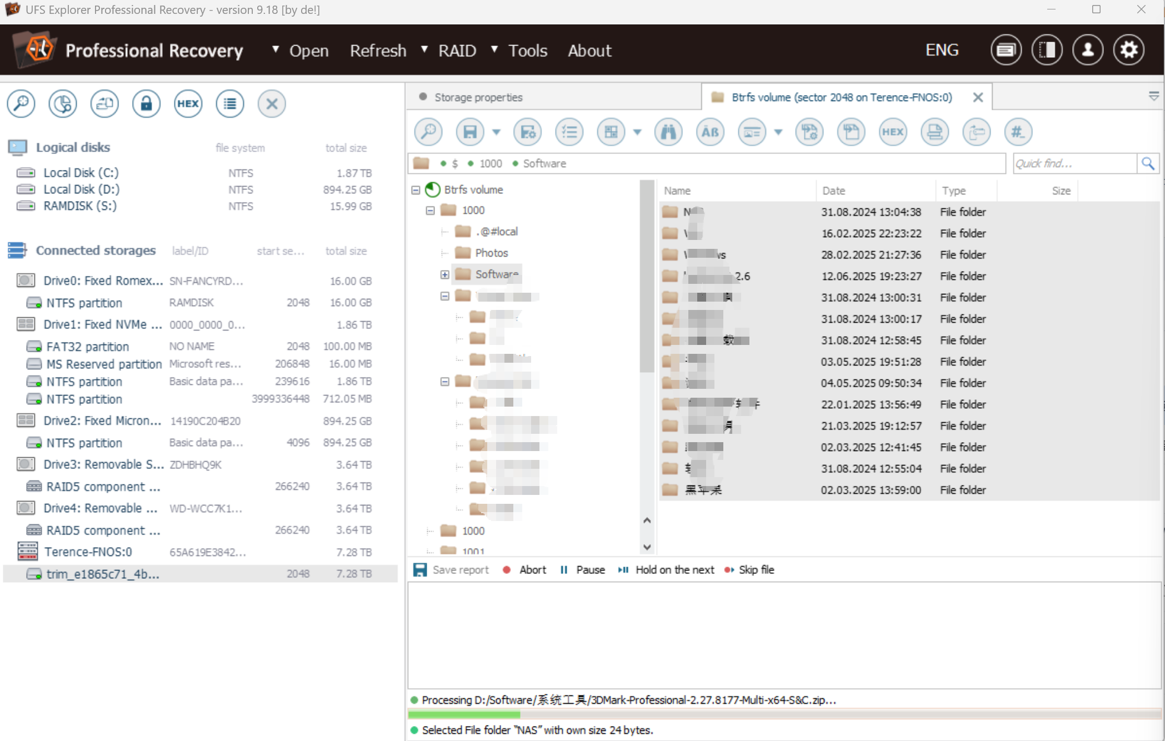Open settings gear in header
The width and height of the screenshot is (1165, 741).
point(1129,51)
